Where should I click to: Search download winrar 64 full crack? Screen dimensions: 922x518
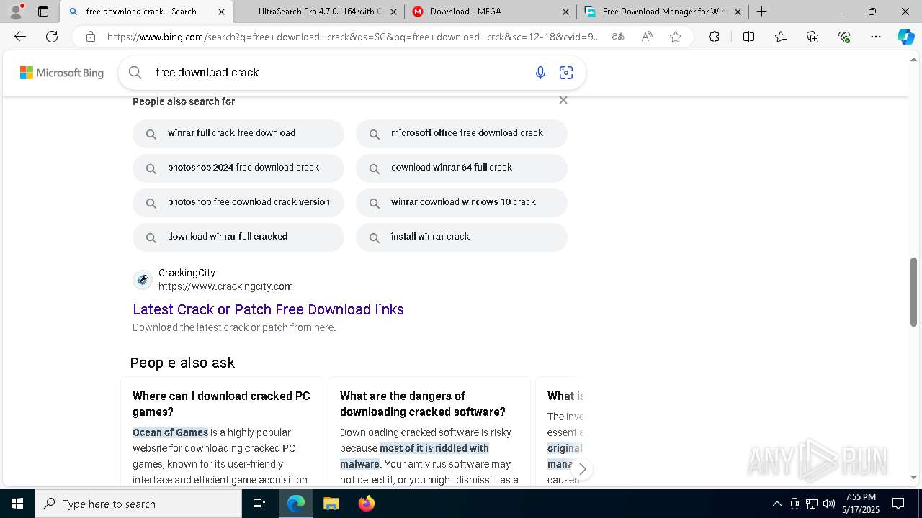coord(462,168)
